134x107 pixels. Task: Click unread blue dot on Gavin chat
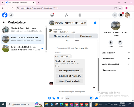coord(42,48)
